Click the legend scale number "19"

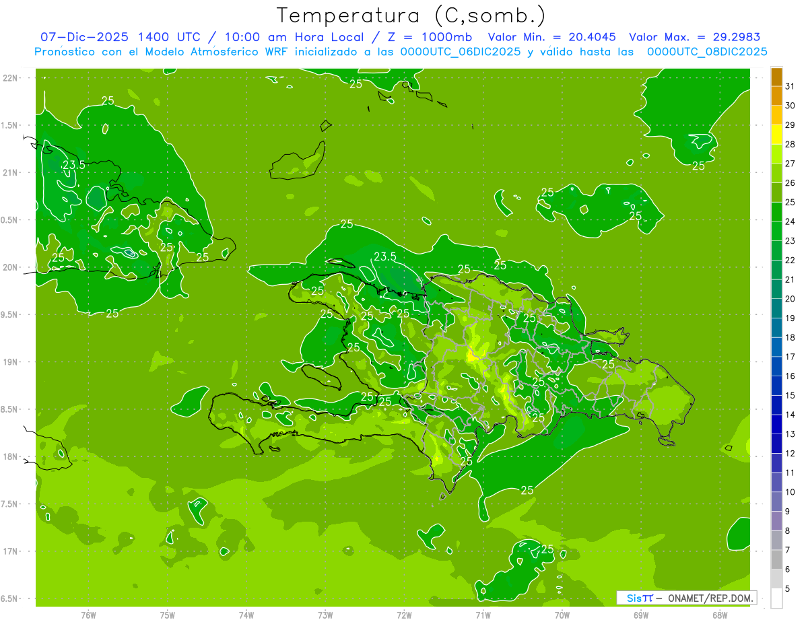[x=790, y=318]
